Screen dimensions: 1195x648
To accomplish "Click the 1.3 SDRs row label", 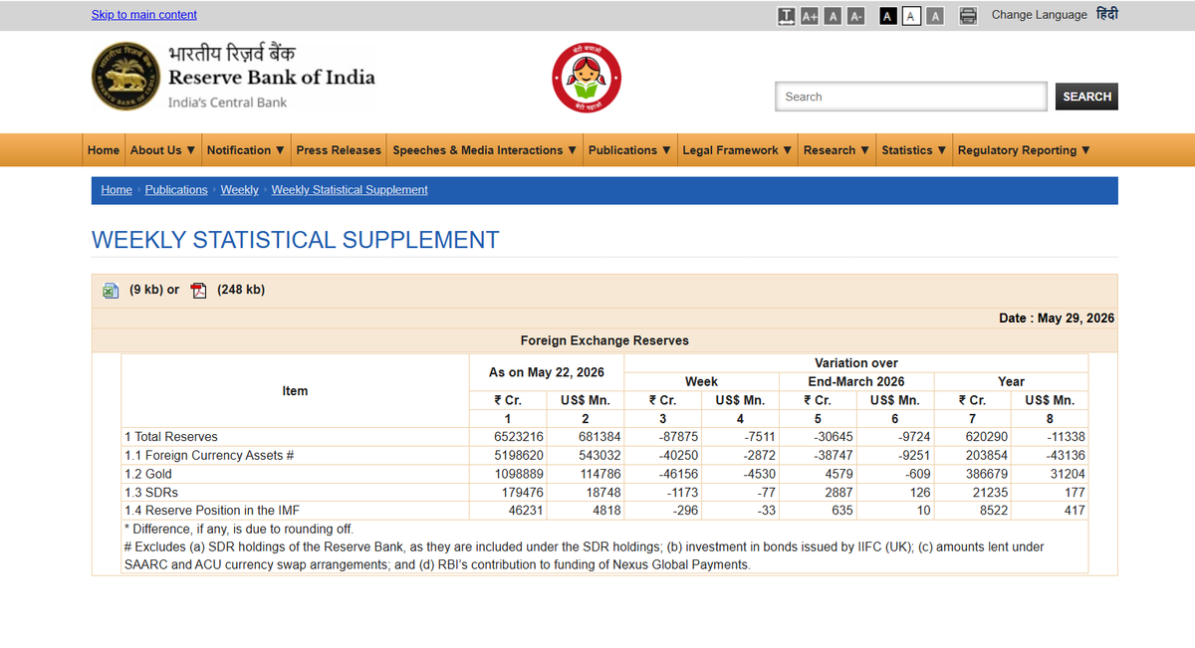I will tap(150, 492).
